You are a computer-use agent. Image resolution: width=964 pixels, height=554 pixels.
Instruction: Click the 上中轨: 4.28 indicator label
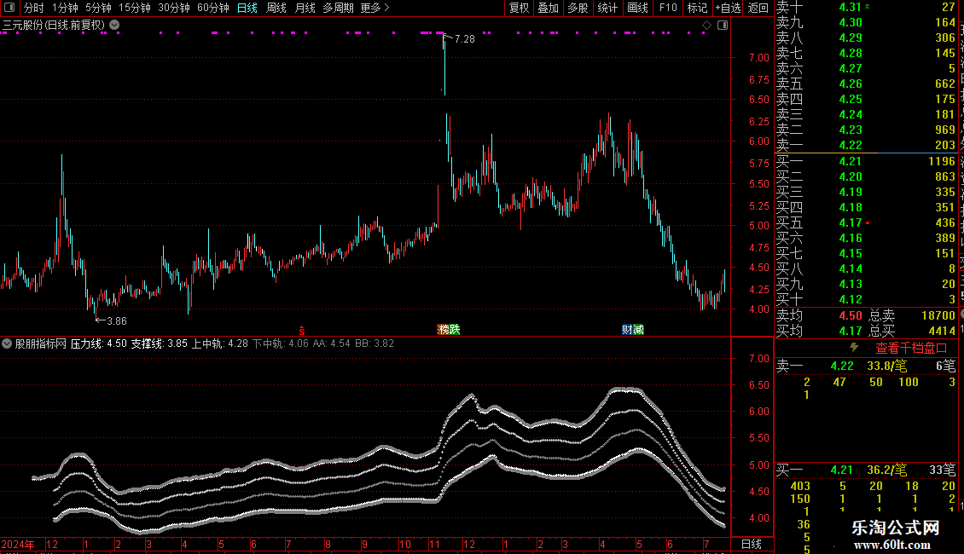tap(220, 343)
